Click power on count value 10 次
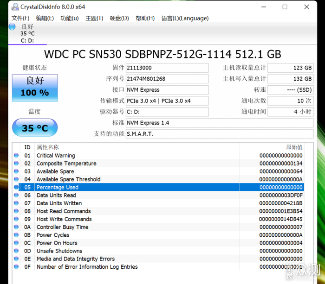Image resolution: width=325 pixels, height=284 pixels. [290, 101]
